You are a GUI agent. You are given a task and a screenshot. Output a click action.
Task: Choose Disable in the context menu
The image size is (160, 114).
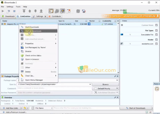(38, 51)
